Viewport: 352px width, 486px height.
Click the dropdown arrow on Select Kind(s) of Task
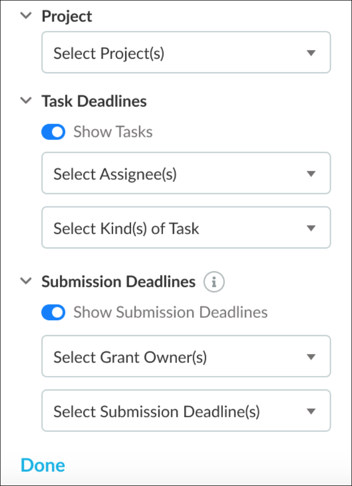coord(311,228)
